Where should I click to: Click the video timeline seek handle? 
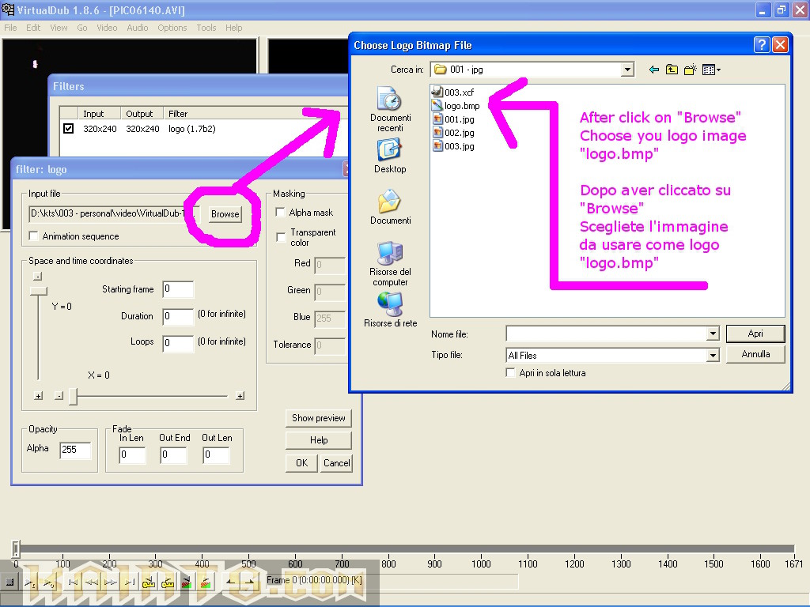pos(16,549)
